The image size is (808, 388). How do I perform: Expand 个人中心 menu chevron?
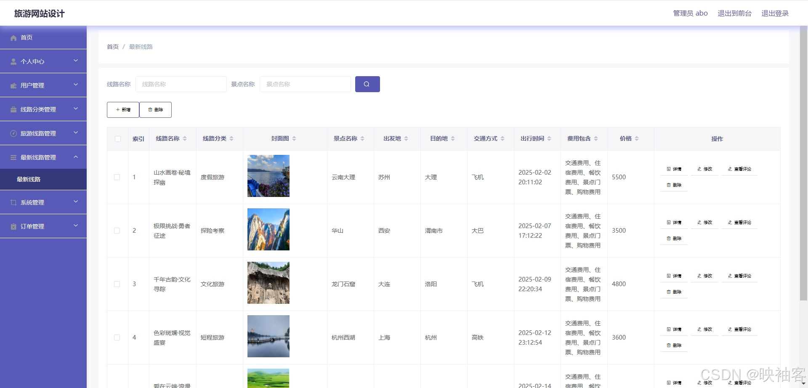[76, 61]
